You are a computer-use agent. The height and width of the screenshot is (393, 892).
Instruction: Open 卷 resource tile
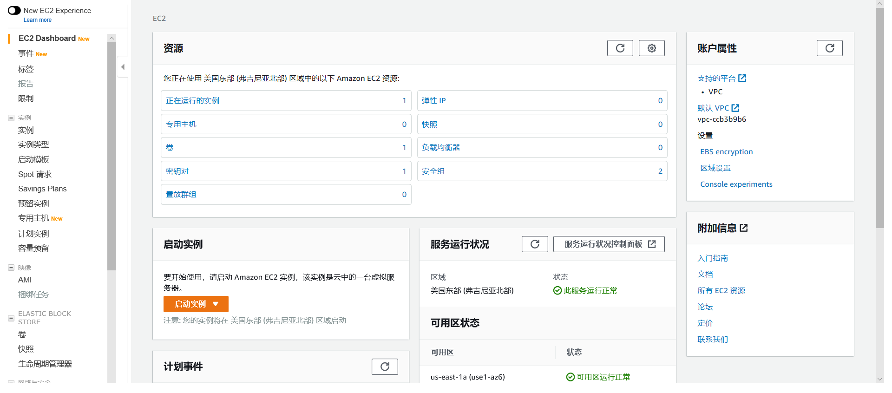tap(286, 148)
